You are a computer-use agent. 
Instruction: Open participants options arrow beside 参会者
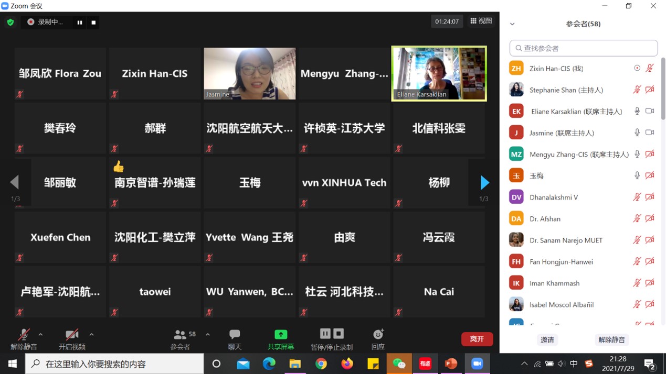(x=208, y=334)
